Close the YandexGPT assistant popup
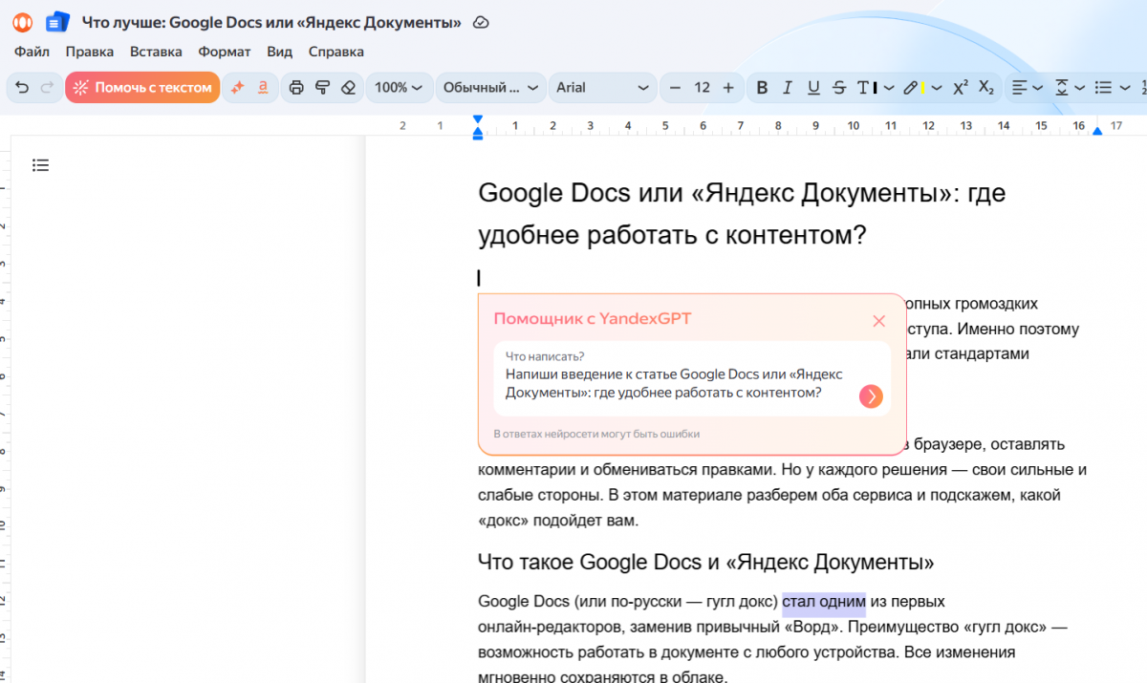 (878, 321)
